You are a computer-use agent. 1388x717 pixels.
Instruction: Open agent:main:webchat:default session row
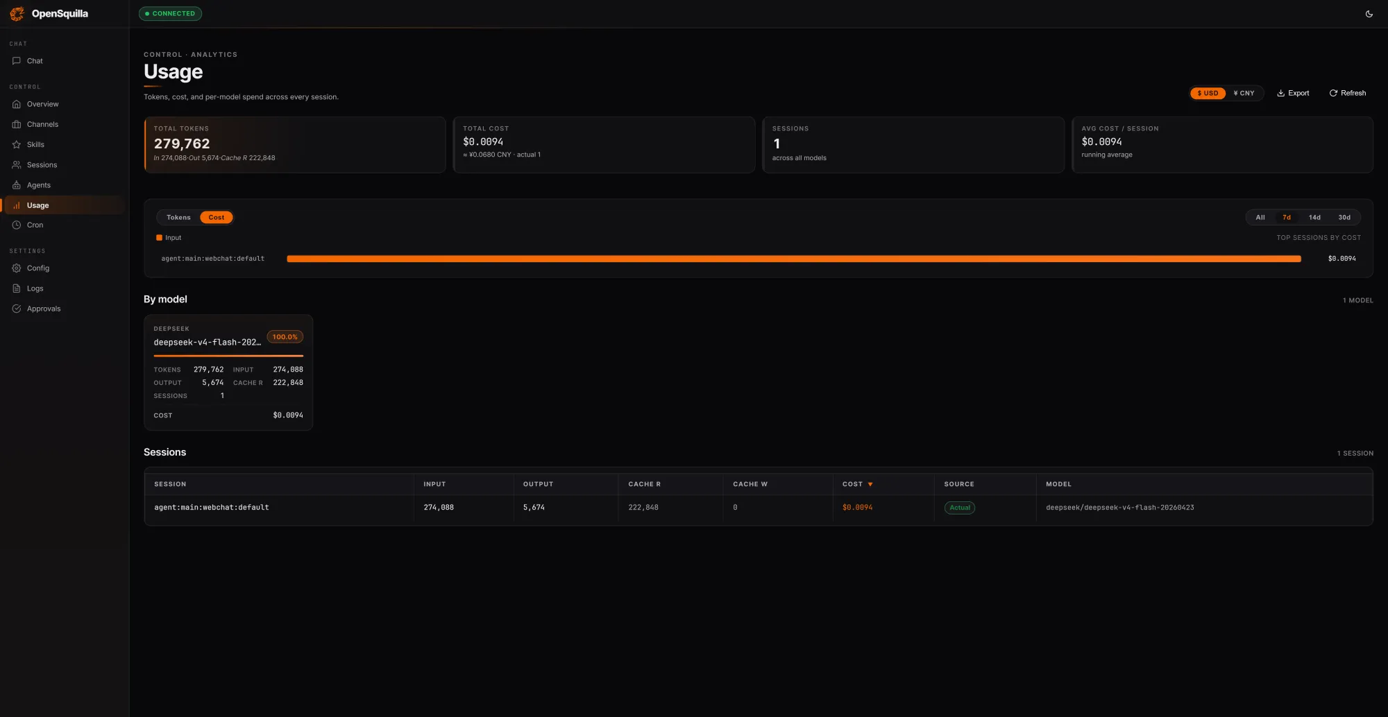pos(758,508)
